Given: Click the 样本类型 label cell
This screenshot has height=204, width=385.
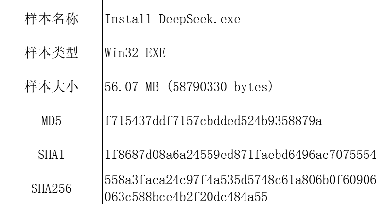Looking at the screenshot, I should 51,53.
